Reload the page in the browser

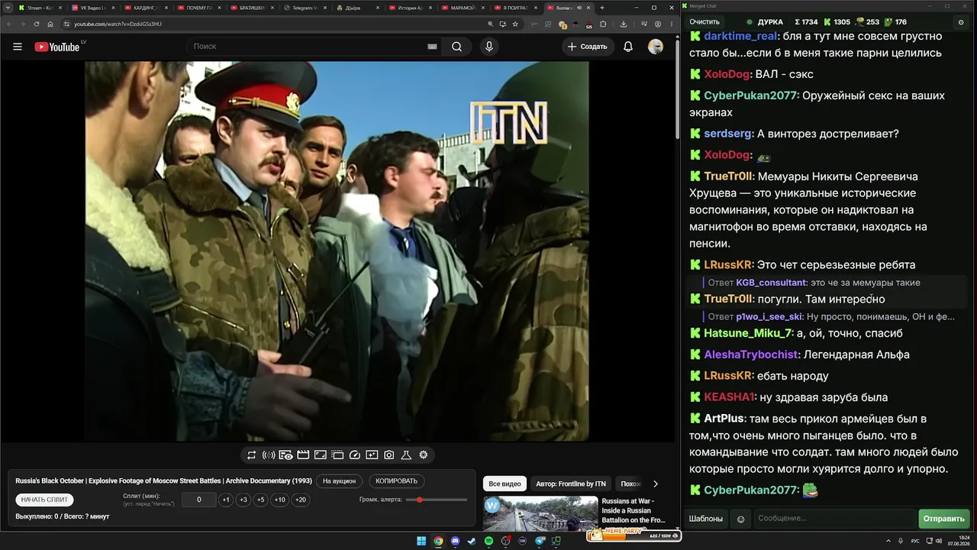point(37,24)
